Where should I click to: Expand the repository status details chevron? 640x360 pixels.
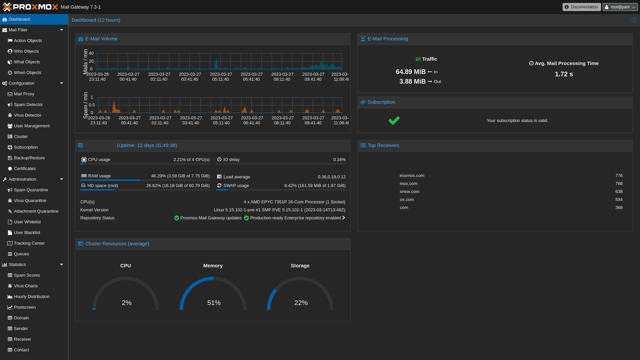344,218
